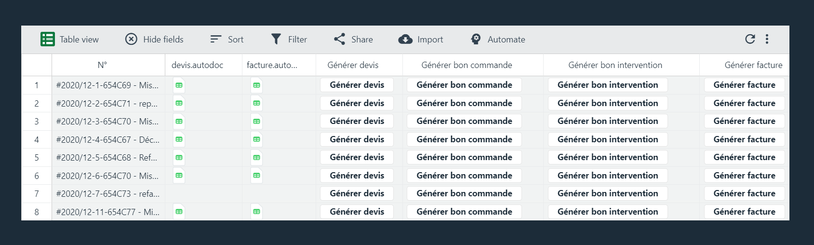The image size is (814, 245).
Task: Open the Automate menu
Action: [x=498, y=39]
